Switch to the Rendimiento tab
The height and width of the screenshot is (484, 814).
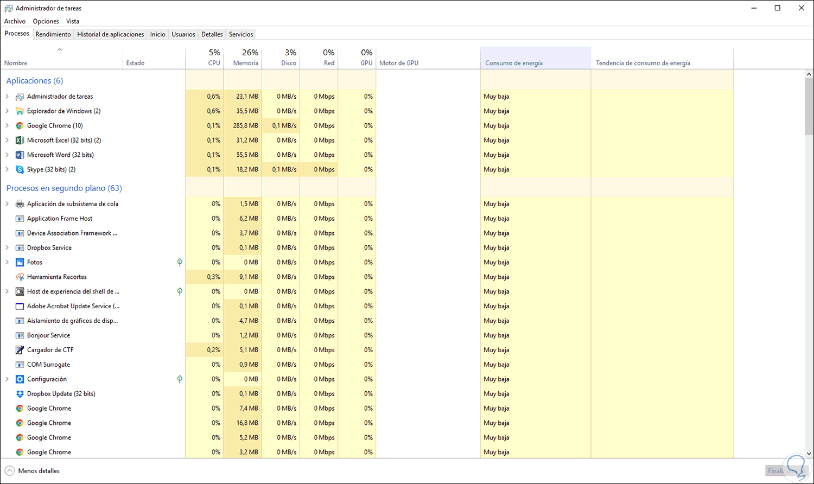[x=53, y=34]
